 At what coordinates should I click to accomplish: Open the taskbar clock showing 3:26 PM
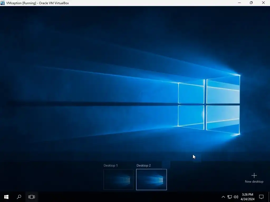[x=247, y=197]
